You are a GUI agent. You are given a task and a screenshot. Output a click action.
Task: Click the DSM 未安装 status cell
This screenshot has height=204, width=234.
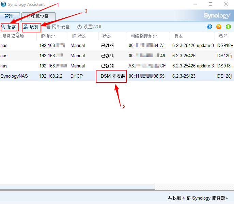tap(113, 76)
